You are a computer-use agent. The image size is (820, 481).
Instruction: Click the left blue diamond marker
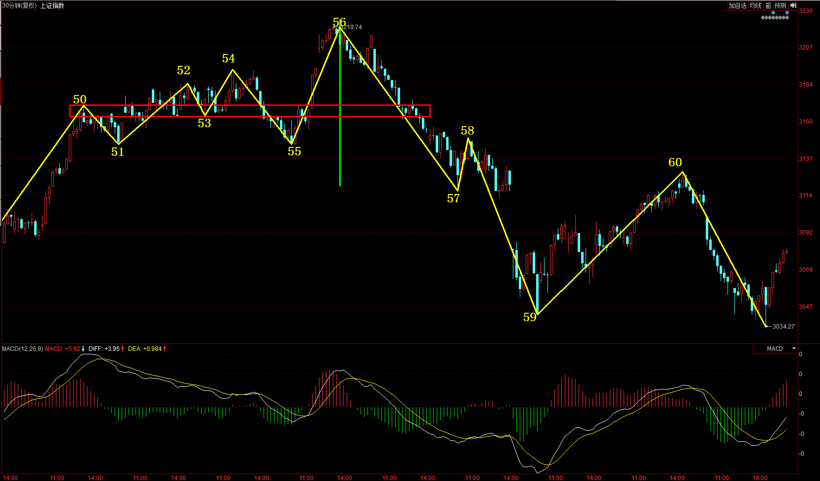tap(774, 12)
